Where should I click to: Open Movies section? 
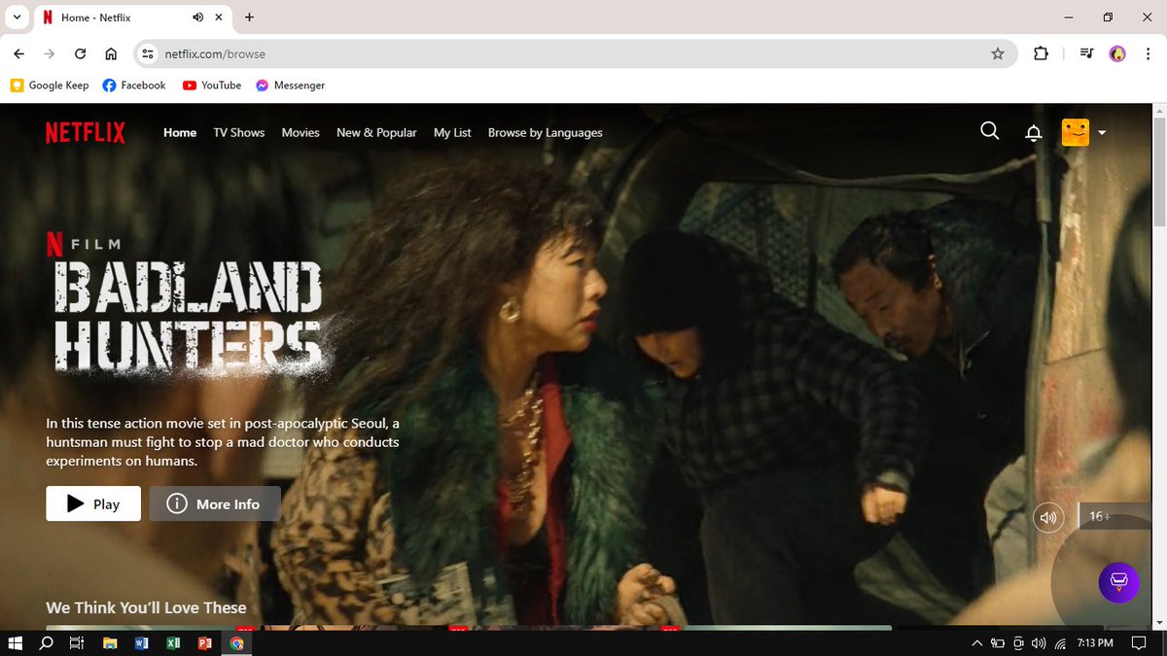pyautogui.click(x=301, y=133)
